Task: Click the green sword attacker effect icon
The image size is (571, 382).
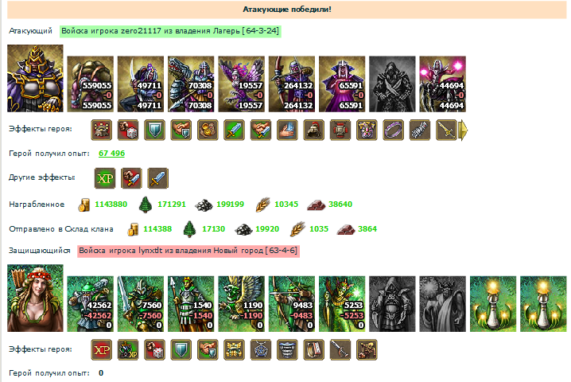Action: (x=234, y=130)
